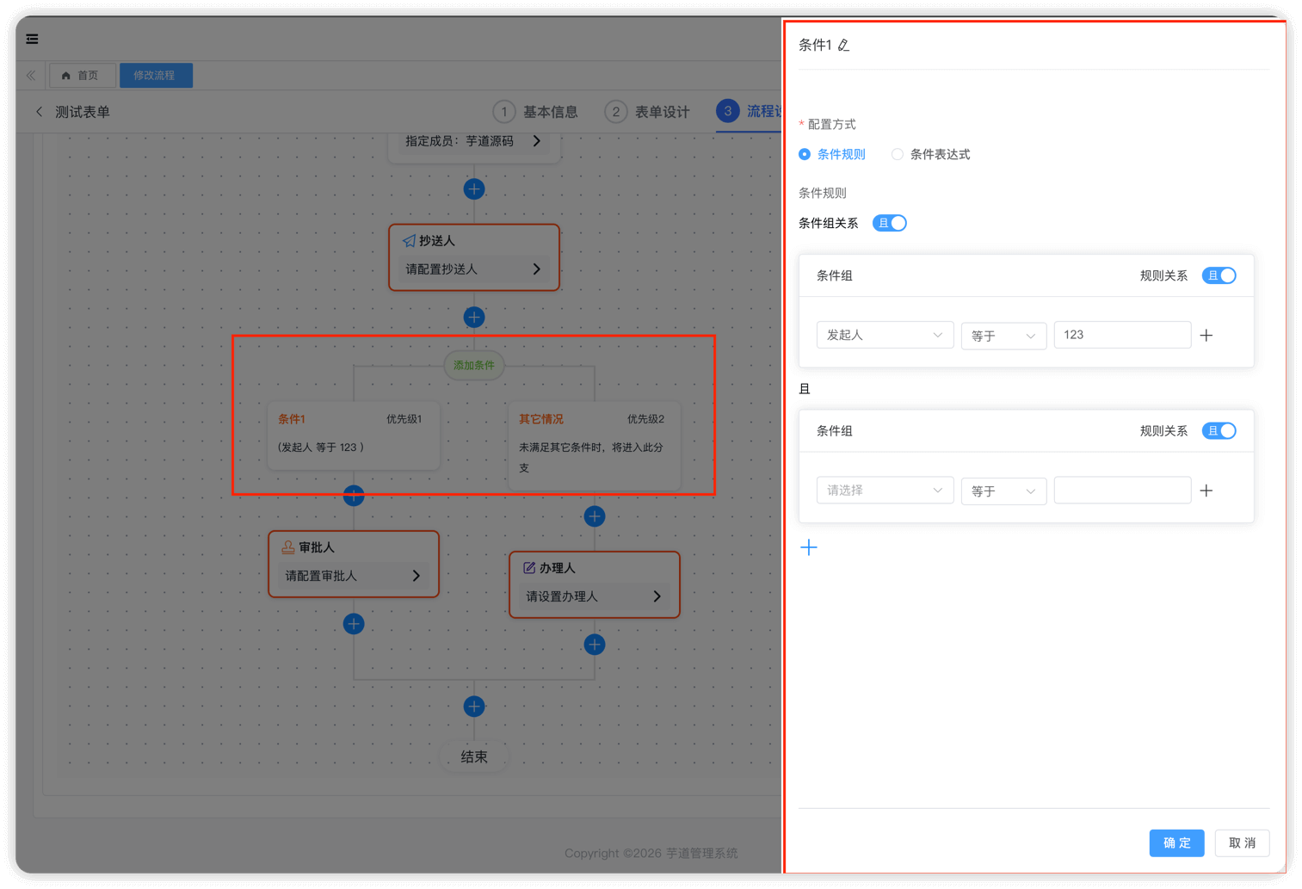Toggle 规则关系 switch in first condition group

point(1219,275)
